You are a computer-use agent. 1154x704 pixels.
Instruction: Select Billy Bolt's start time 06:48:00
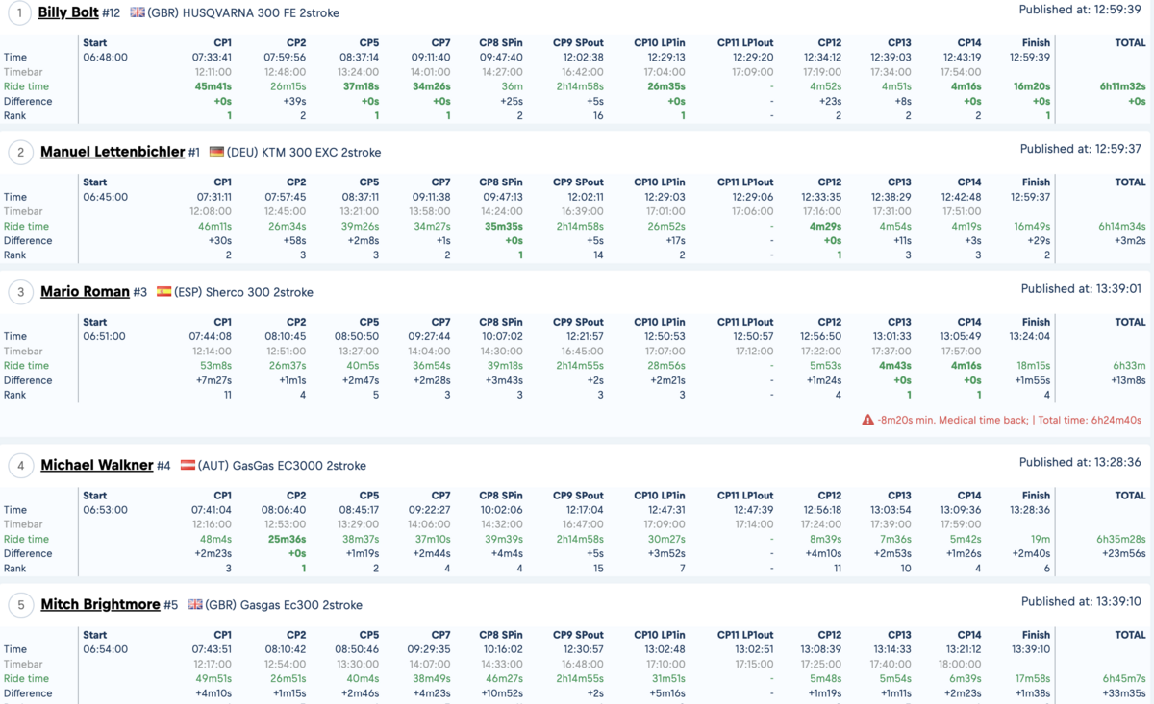click(x=105, y=58)
